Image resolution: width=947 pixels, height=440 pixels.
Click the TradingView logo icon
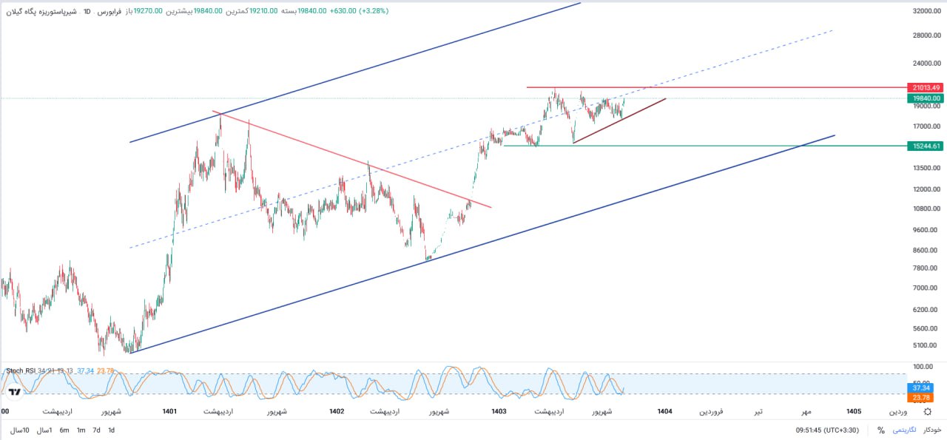coord(14,391)
